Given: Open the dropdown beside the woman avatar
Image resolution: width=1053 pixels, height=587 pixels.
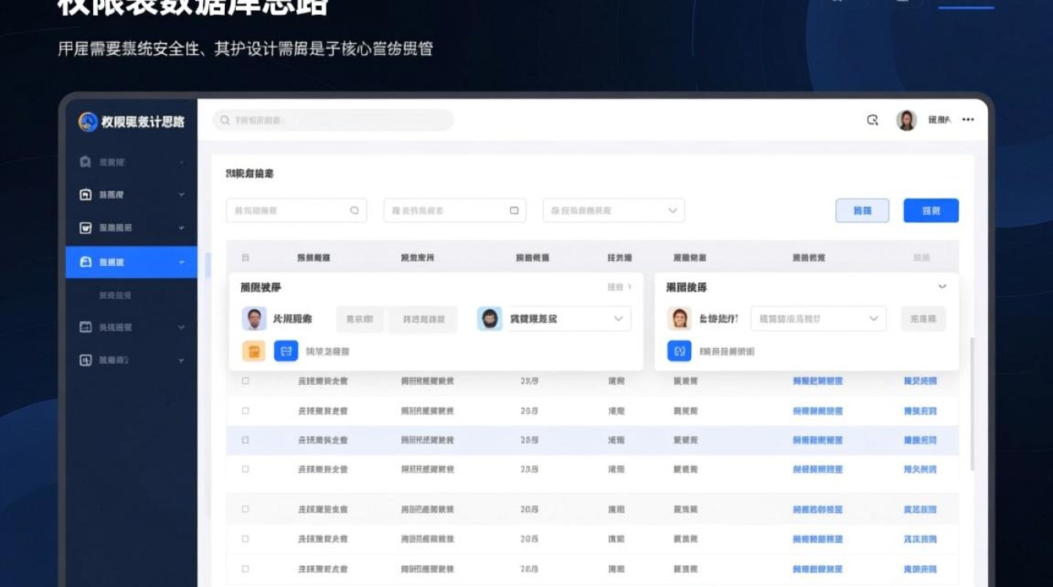Looking at the screenshot, I should tap(819, 319).
